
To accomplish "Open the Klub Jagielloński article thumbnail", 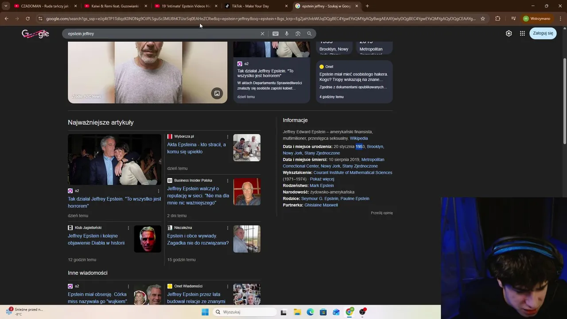I will (148, 239).
